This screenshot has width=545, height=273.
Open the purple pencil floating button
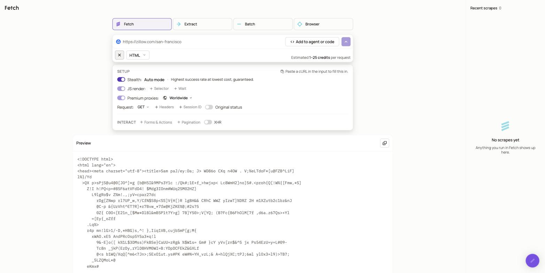532,260
